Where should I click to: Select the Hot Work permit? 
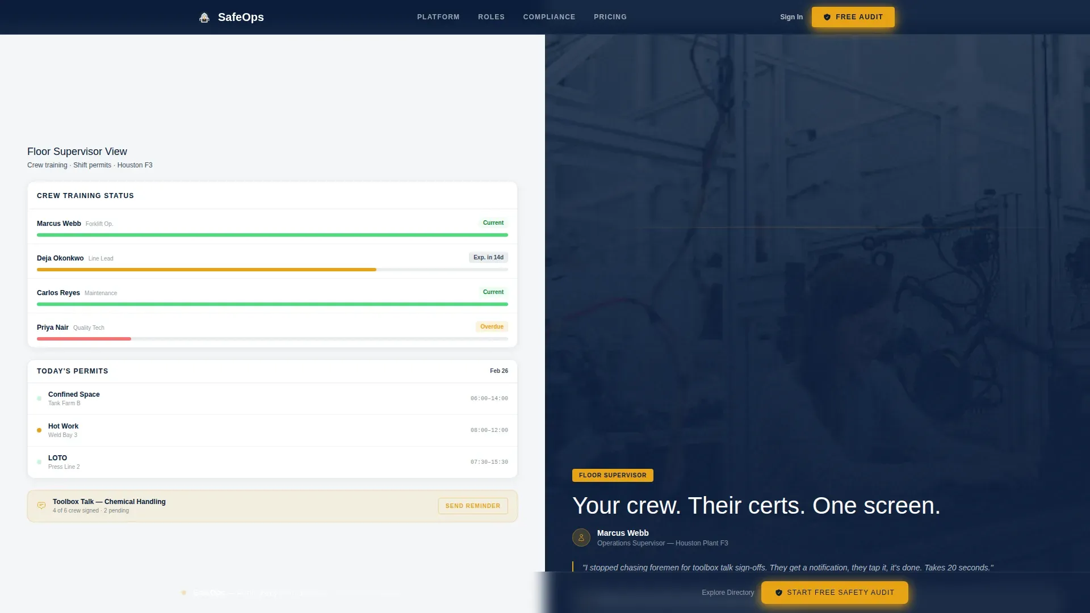tap(272, 430)
